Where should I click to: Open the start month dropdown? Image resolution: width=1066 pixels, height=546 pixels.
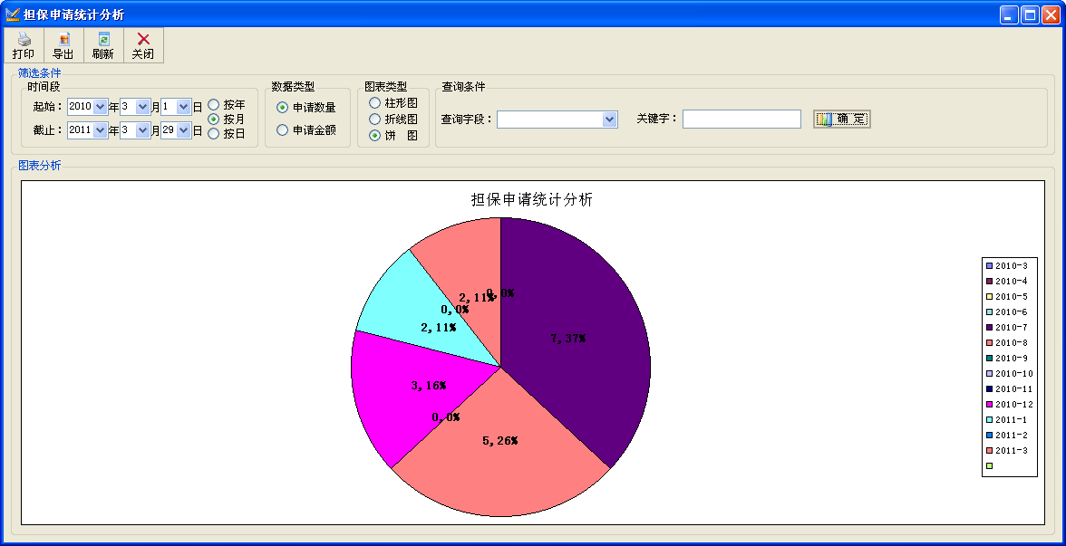[143, 107]
